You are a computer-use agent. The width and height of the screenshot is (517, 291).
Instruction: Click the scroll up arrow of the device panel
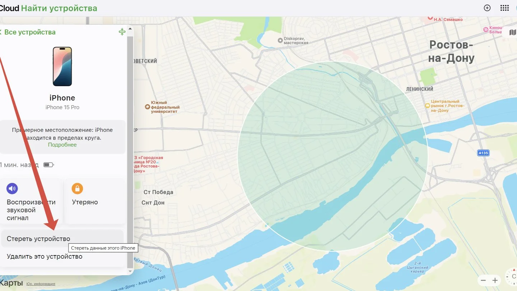point(130,29)
